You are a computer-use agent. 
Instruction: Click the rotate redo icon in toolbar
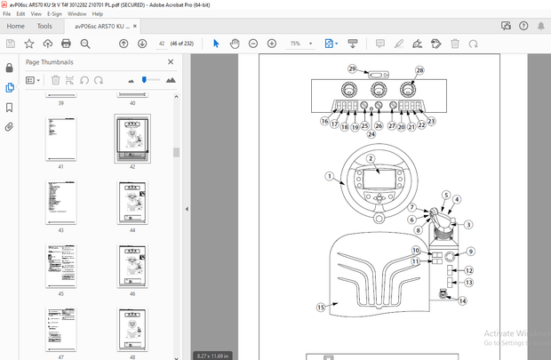[474, 44]
